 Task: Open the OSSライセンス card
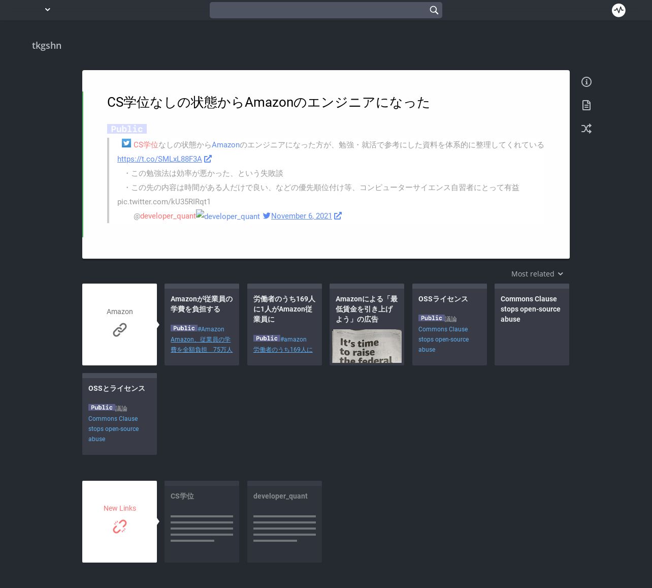click(449, 324)
